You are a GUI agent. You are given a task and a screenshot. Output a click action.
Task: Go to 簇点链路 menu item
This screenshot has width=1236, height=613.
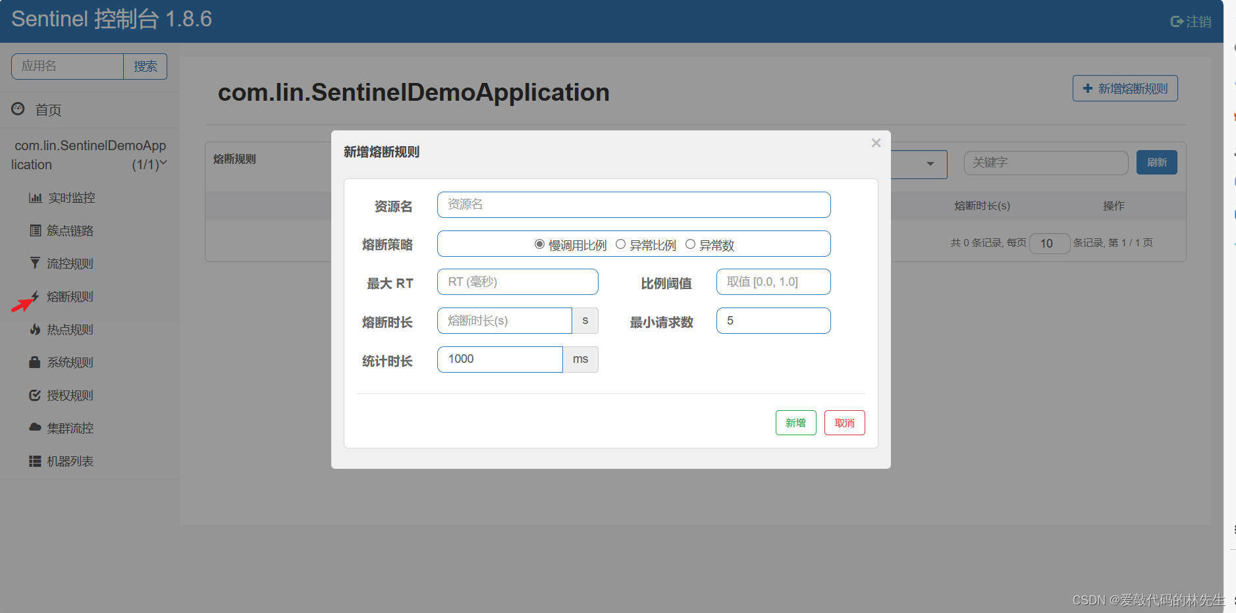coord(70,230)
